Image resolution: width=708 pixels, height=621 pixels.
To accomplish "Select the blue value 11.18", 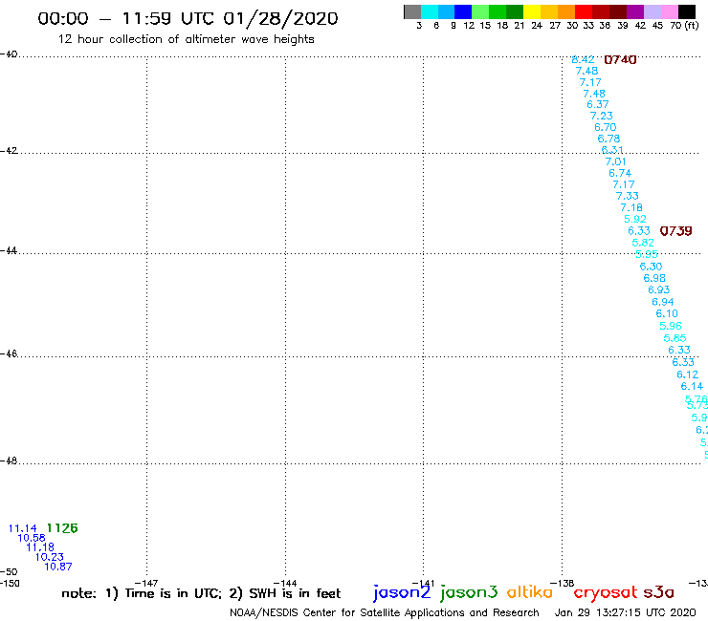I will tap(40, 547).
